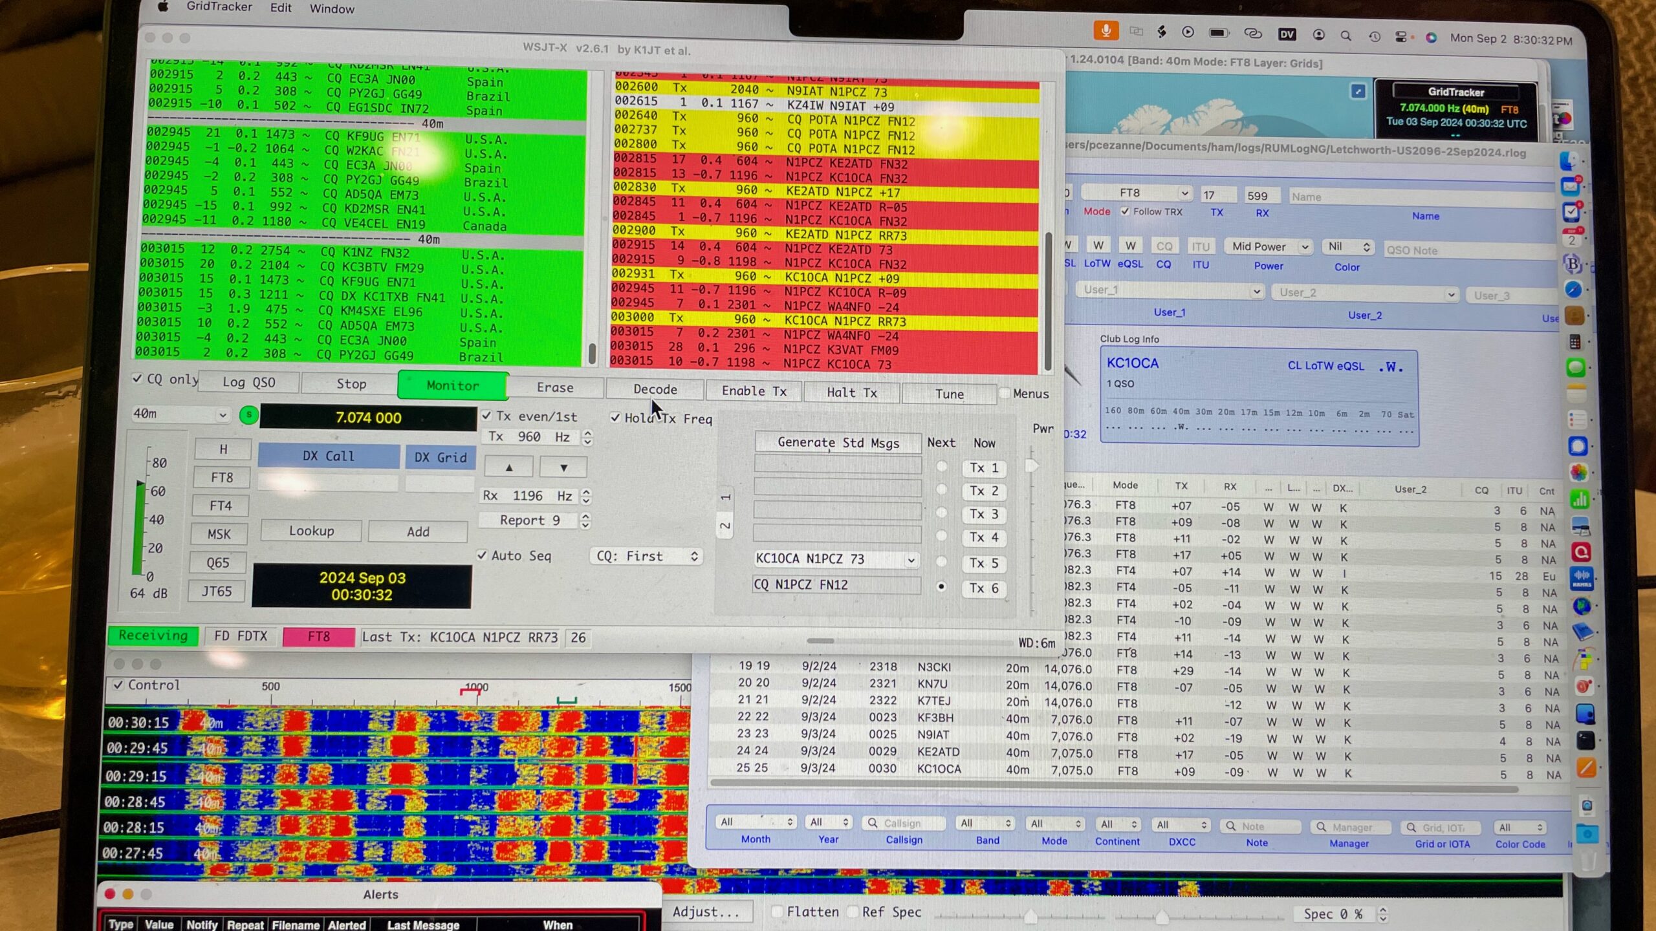This screenshot has height=931, width=1656.
Task: Open blue HAMRS logger dock icon
Action: pyautogui.click(x=1582, y=577)
